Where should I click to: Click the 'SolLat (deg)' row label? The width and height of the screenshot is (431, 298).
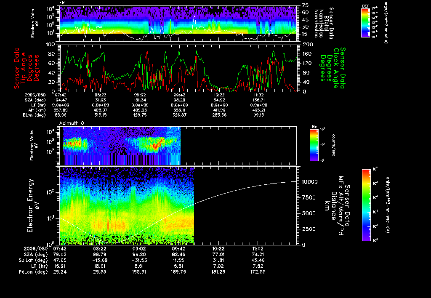pos(33,260)
